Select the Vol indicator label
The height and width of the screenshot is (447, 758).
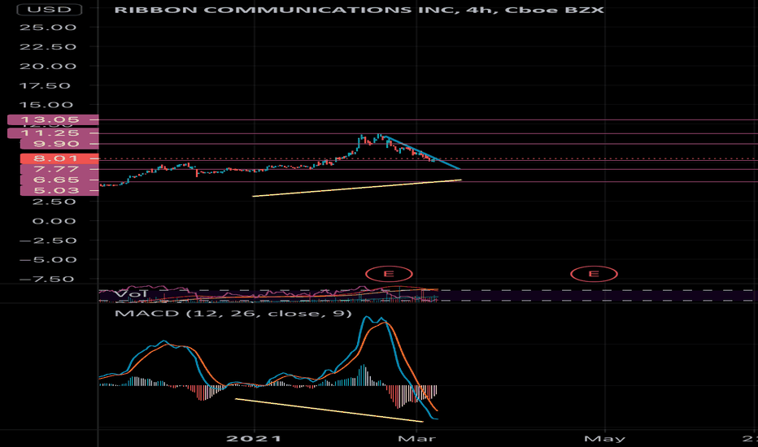pos(130,294)
